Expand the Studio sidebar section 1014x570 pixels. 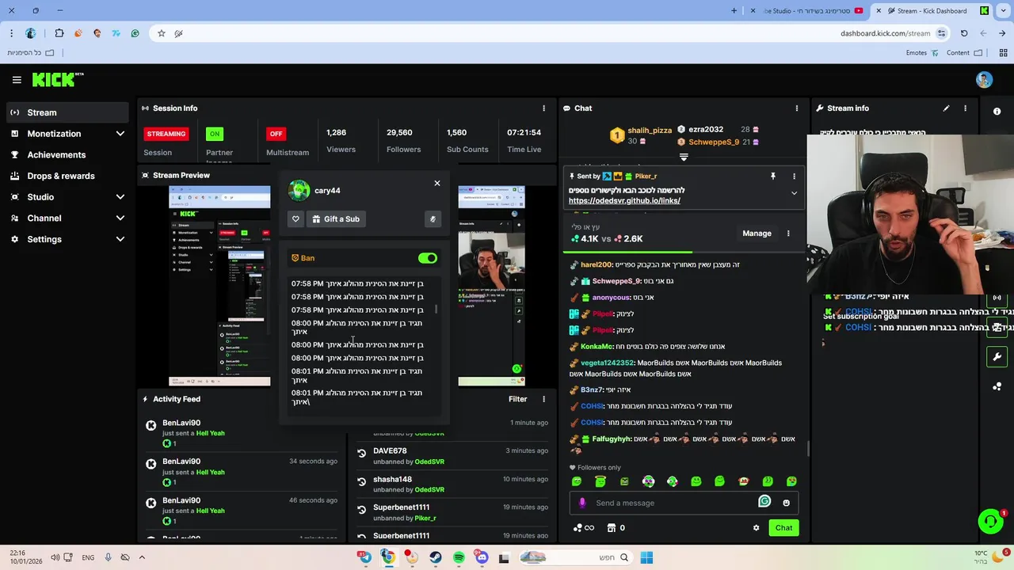[x=120, y=197]
